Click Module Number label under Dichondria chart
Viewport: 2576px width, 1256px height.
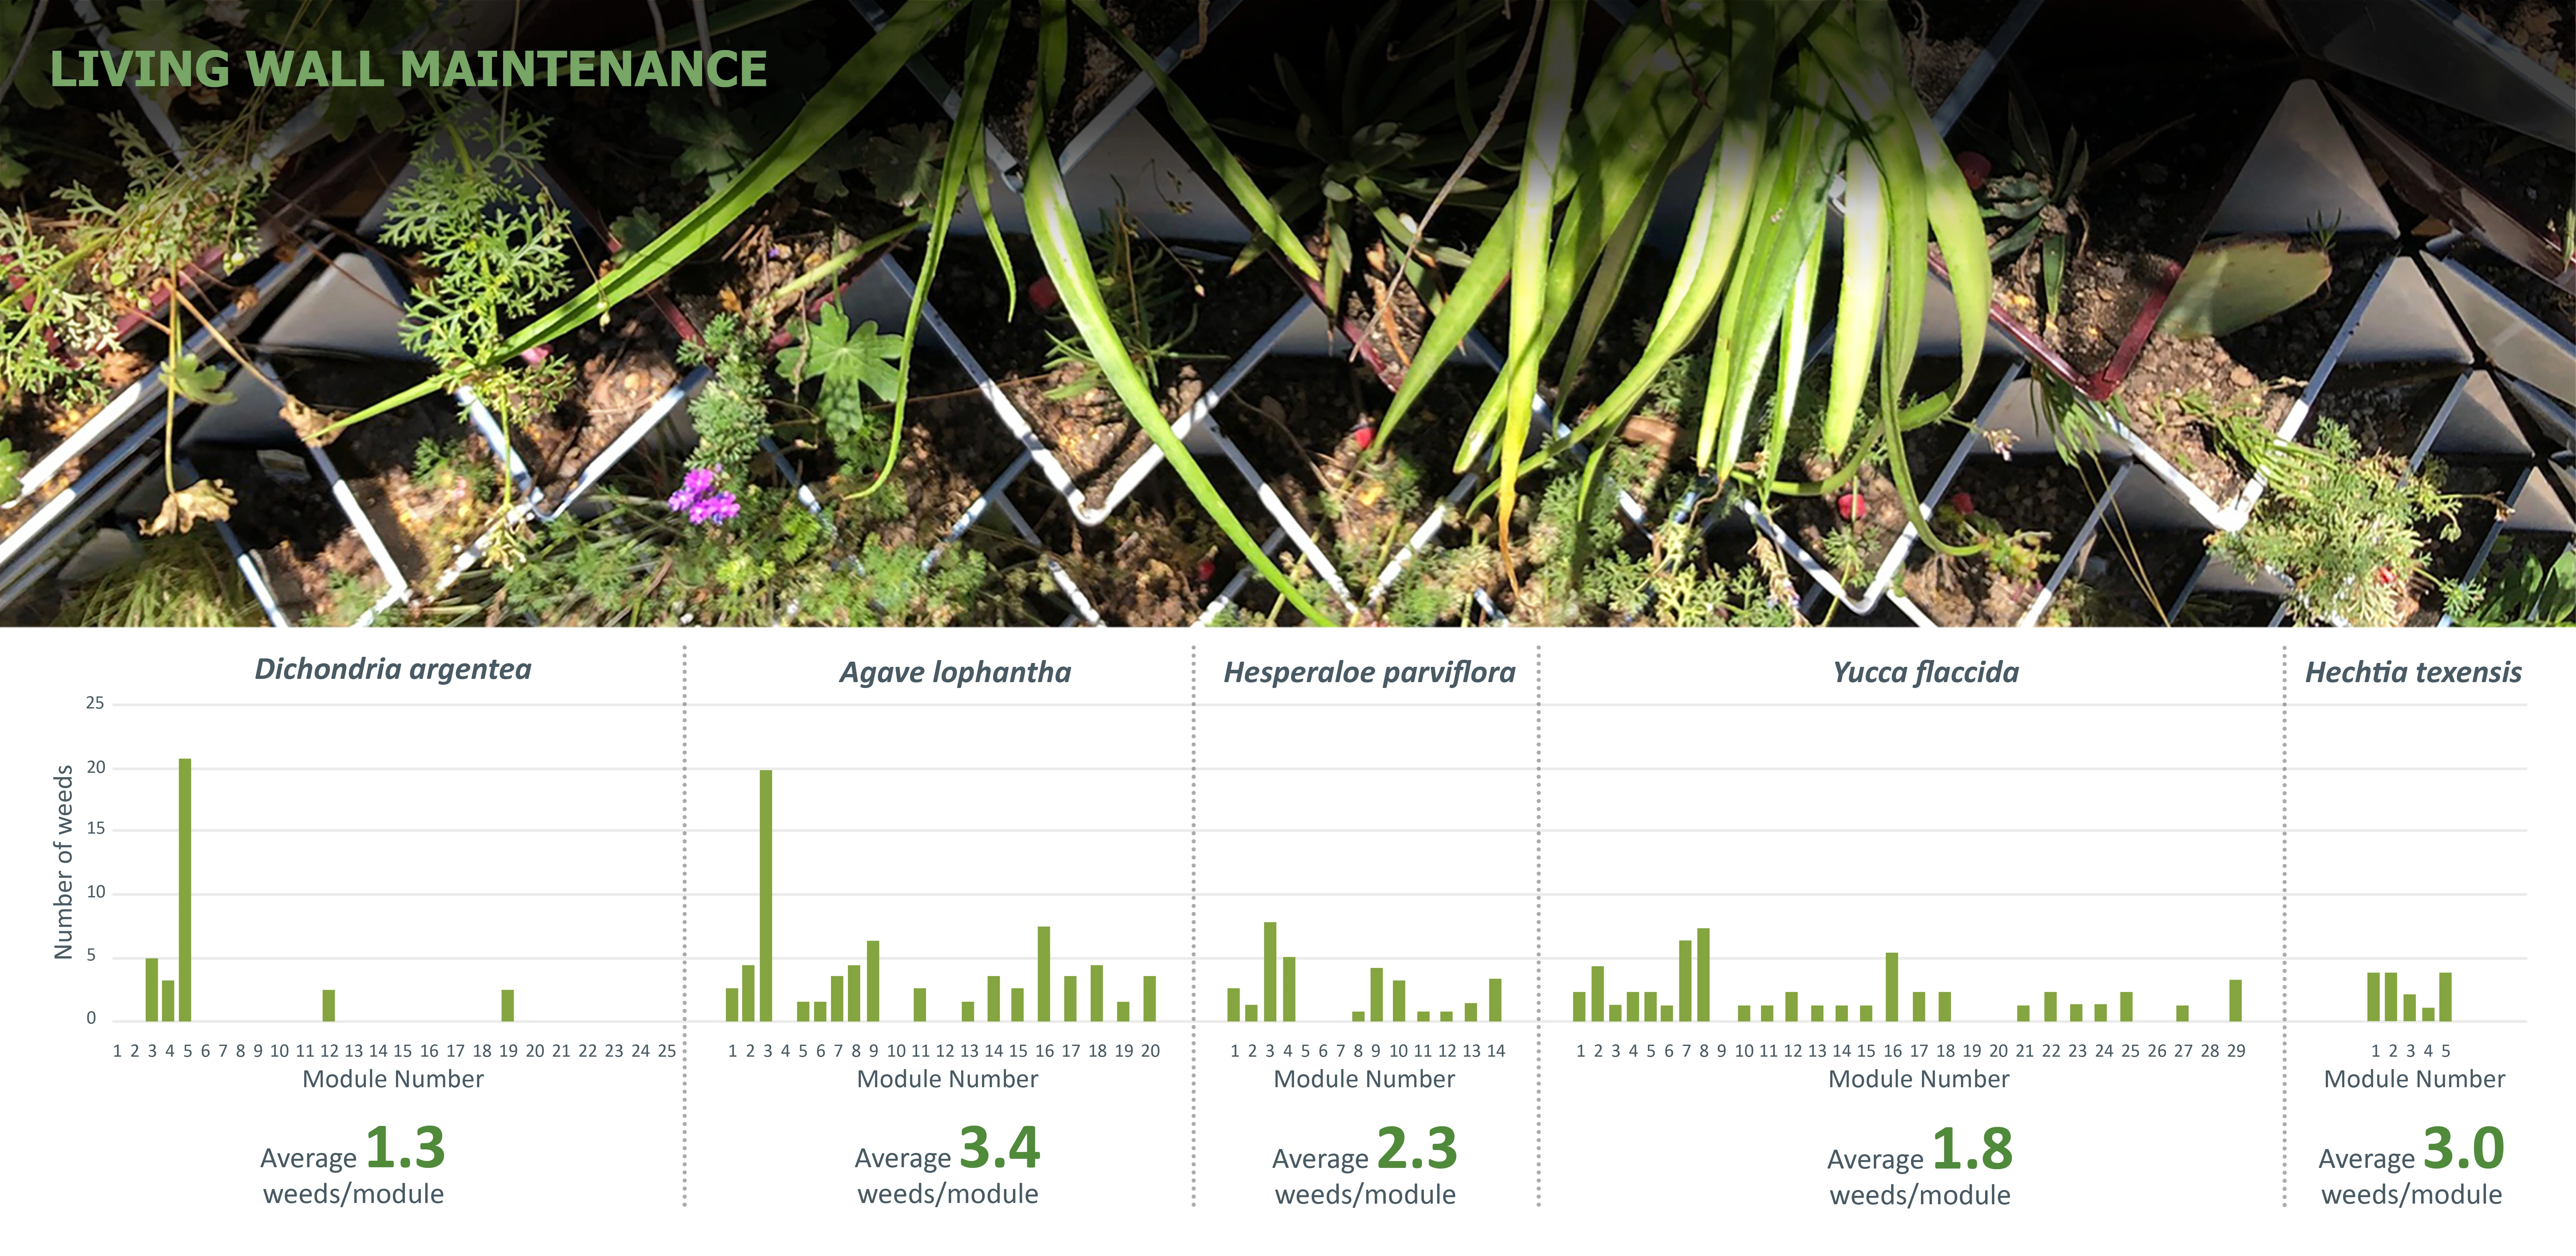[x=393, y=1079]
